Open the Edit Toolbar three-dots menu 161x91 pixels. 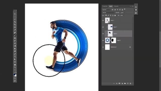coord(15,70)
